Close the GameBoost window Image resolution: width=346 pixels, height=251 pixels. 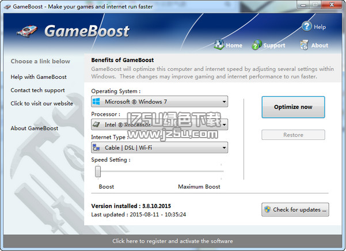coord(332,5)
